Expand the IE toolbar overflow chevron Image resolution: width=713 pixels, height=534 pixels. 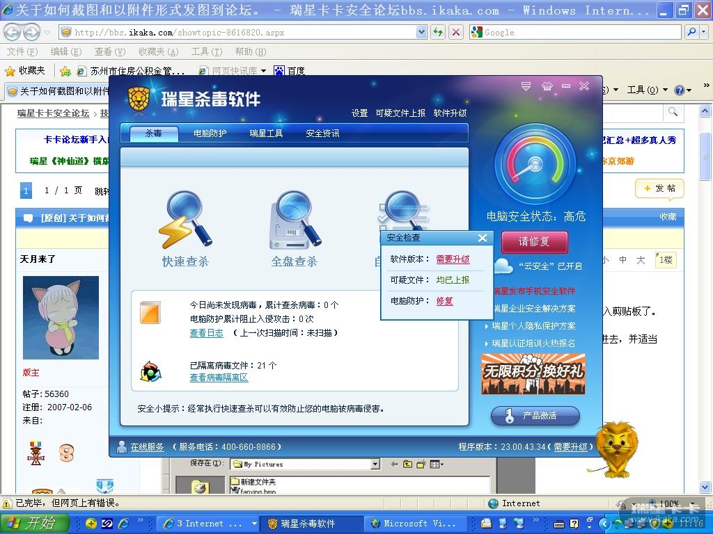[x=706, y=85]
